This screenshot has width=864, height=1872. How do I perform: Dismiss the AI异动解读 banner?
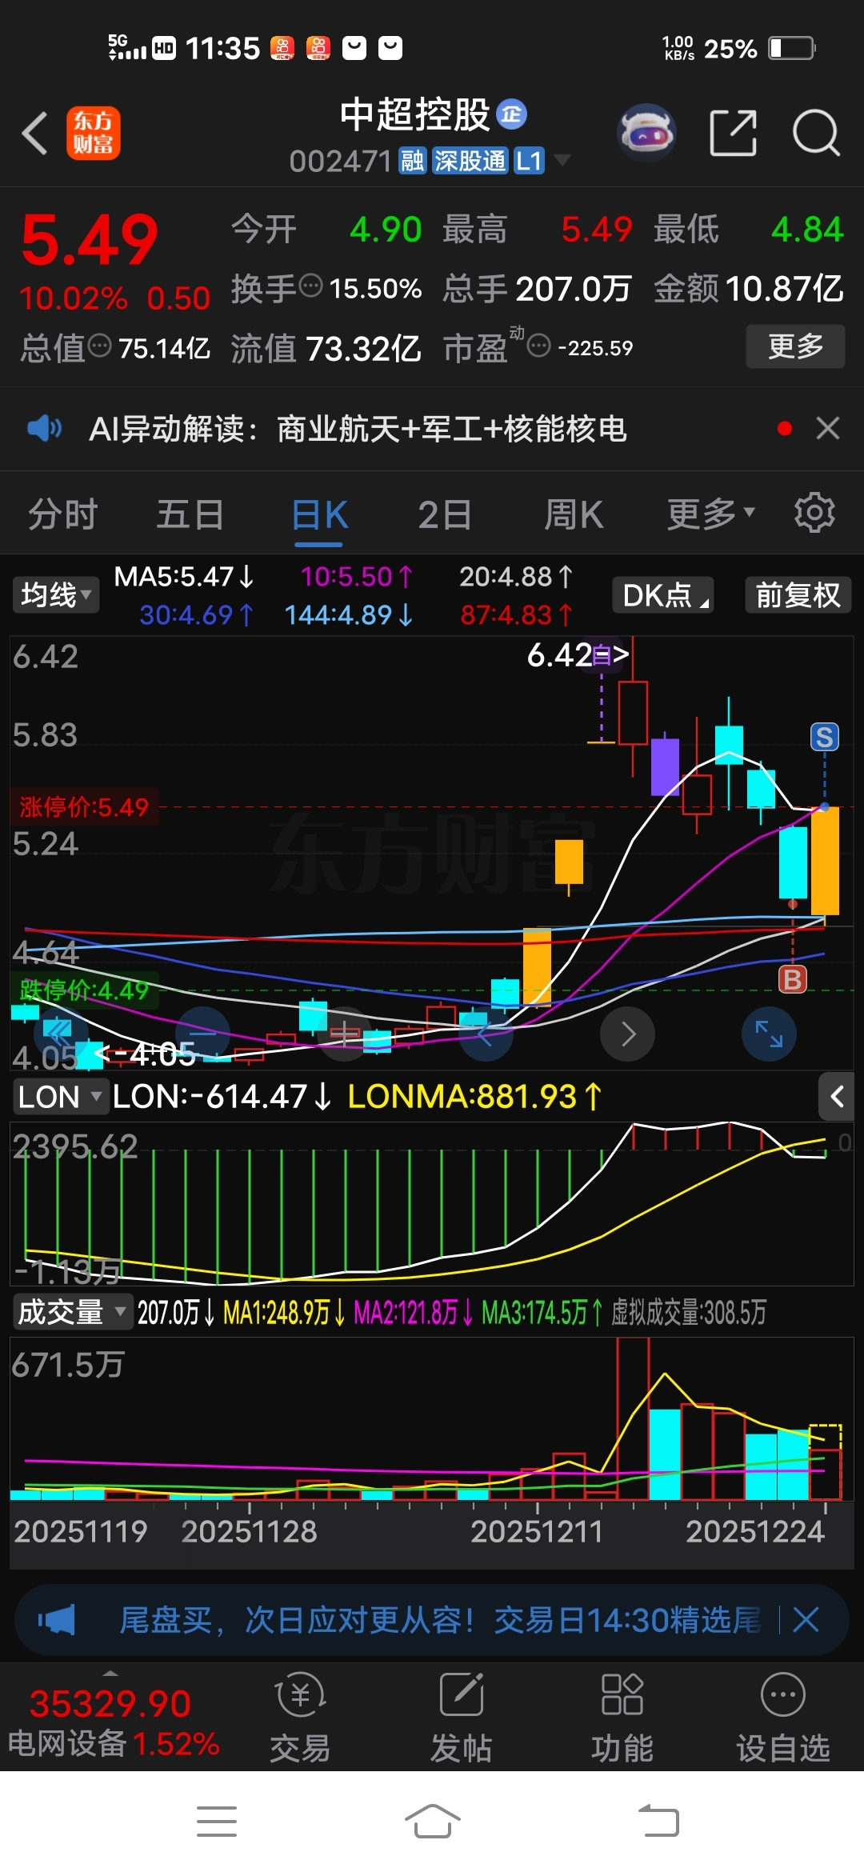828,428
